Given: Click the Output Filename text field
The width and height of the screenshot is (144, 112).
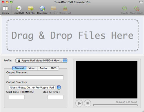Looking at the screenshot, I should click(36, 77).
